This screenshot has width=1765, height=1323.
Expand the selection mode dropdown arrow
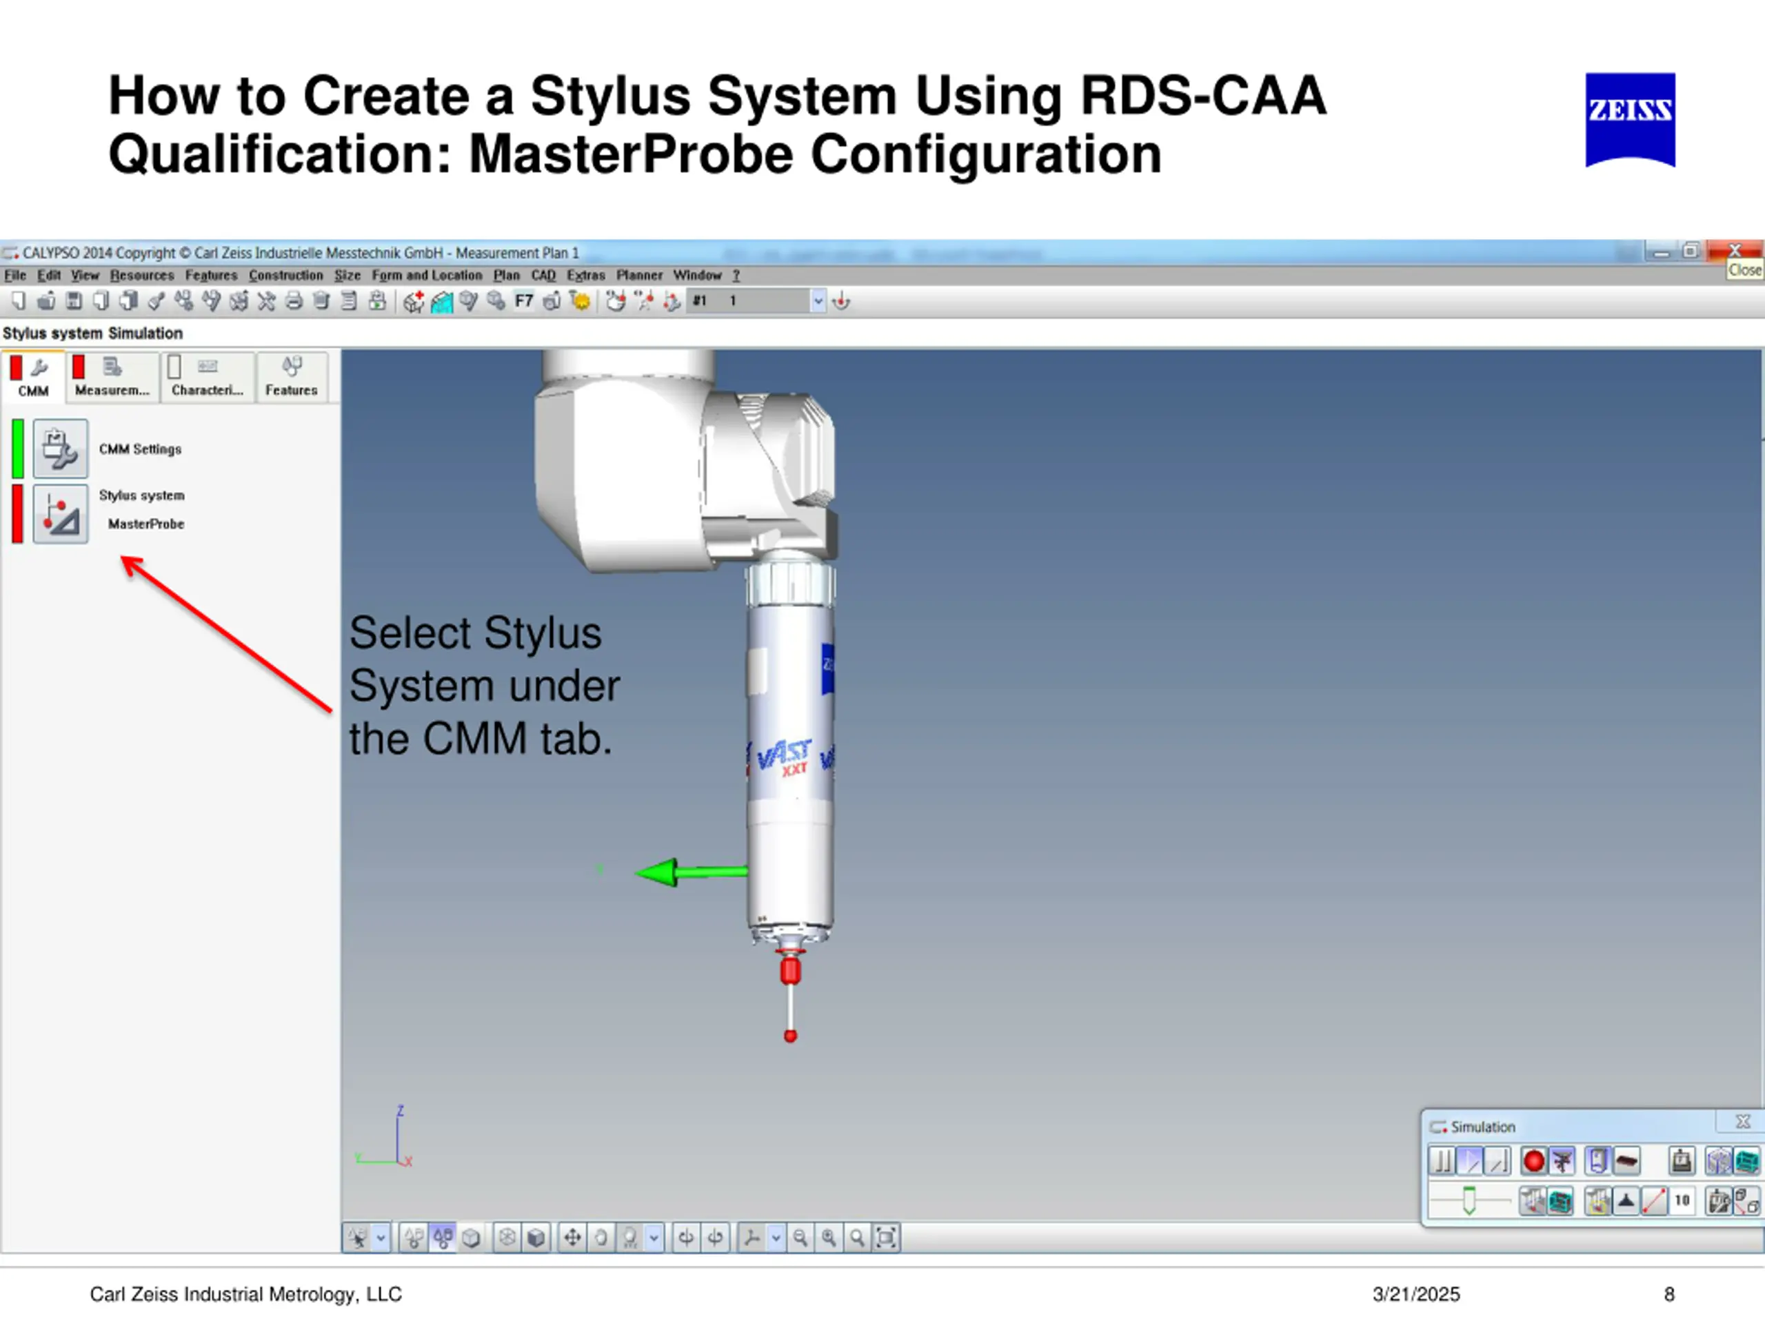[x=381, y=1238]
